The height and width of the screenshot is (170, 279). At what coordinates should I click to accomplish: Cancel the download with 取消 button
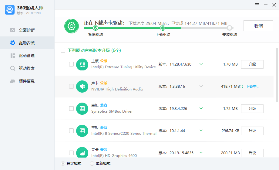(x=258, y=26)
